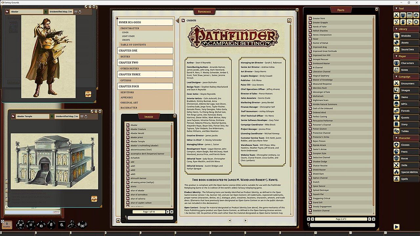Select Table of Contents in reference index
Viewport: 420px width, 236px height.
pyautogui.click(x=145, y=45)
